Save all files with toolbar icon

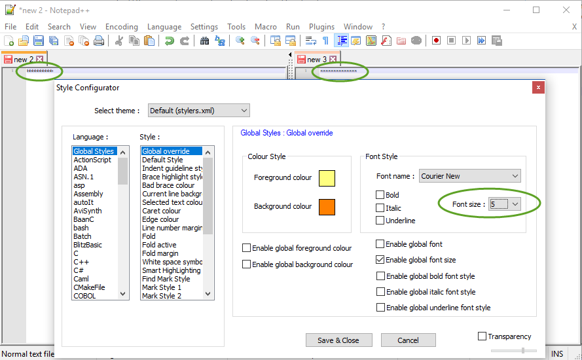pyautogui.click(x=54, y=41)
